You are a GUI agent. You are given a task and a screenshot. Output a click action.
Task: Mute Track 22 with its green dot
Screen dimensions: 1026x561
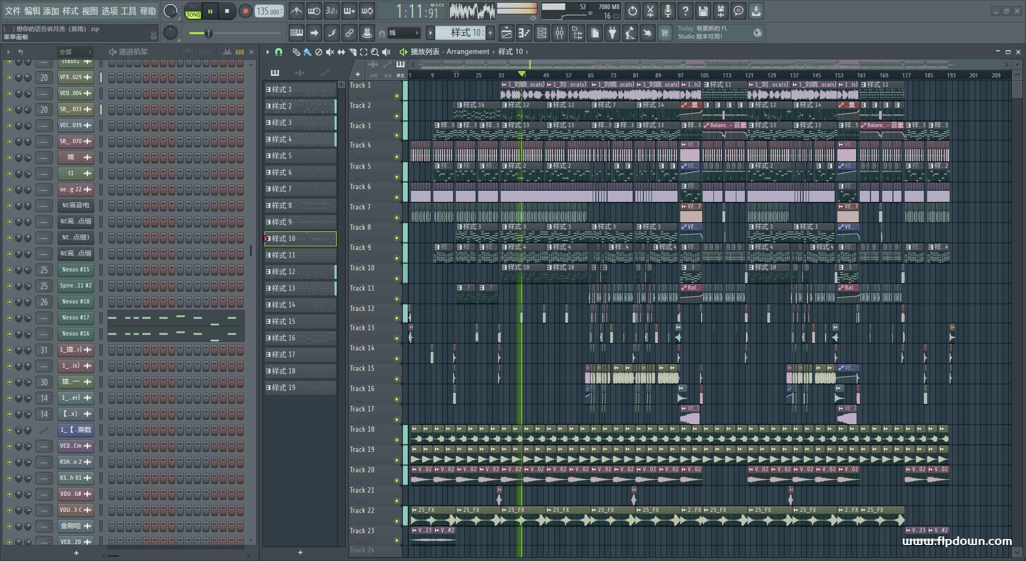click(397, 521)
